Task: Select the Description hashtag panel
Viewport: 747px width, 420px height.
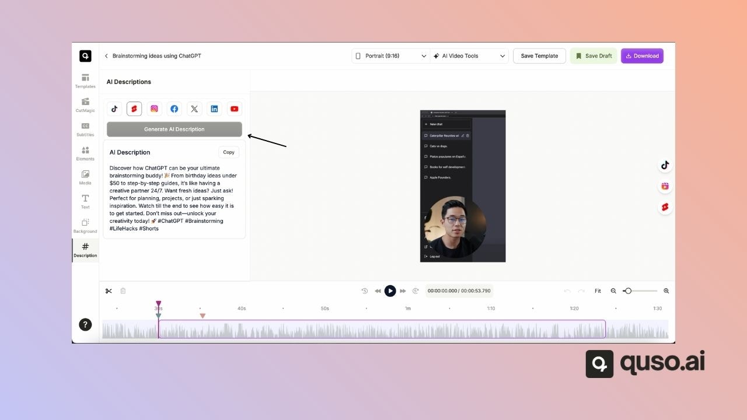Action: 85,250
